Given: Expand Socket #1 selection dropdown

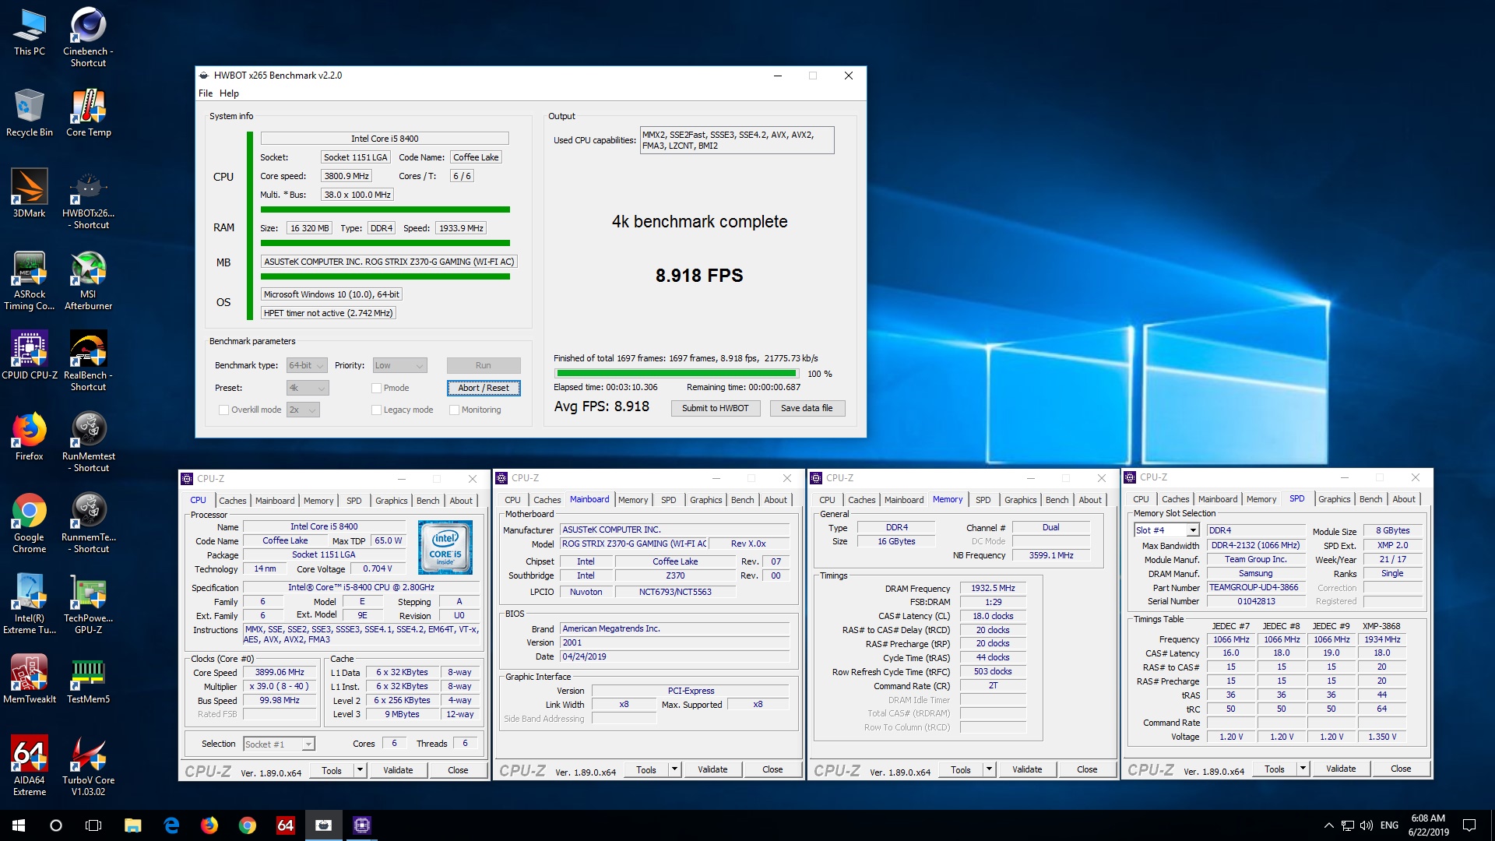Looking at the screenshot, I should [x=279, y=744].
